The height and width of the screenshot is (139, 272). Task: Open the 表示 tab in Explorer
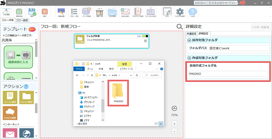(x=112, y=69)
